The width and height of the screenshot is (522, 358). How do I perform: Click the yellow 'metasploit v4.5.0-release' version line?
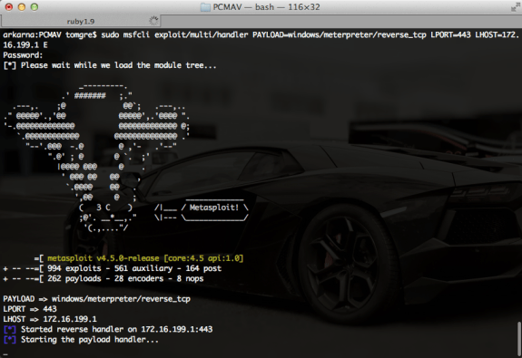tap(145, 258)
